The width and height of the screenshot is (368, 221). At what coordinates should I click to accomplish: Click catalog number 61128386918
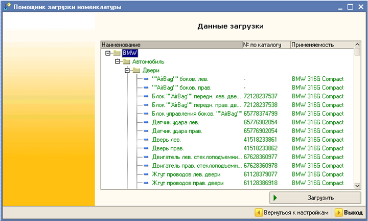tap(261, 183)
